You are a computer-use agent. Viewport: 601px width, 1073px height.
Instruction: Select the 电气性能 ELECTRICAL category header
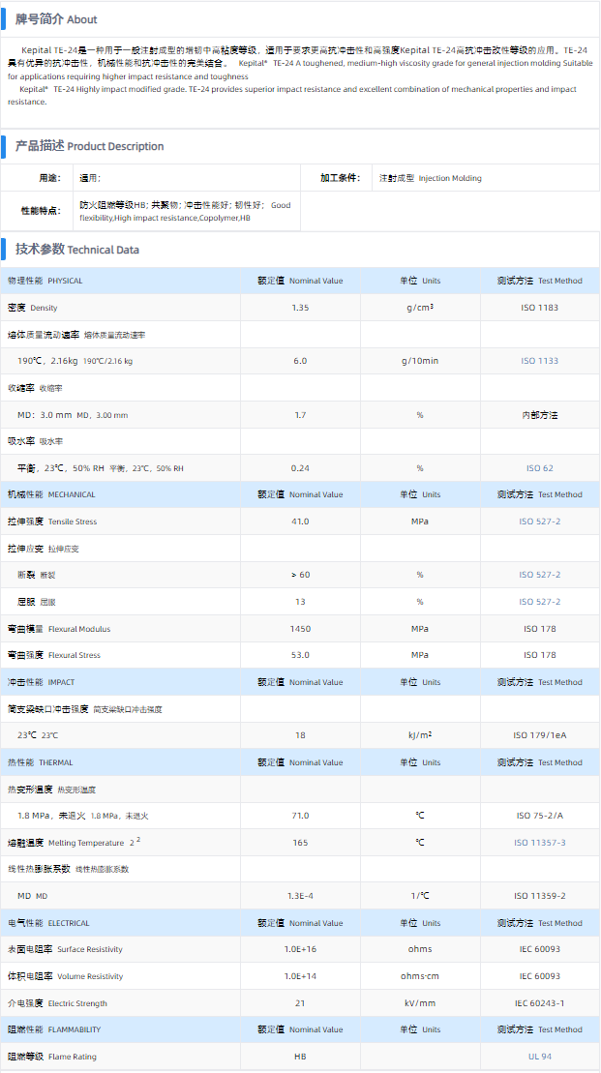click(48, 923)
